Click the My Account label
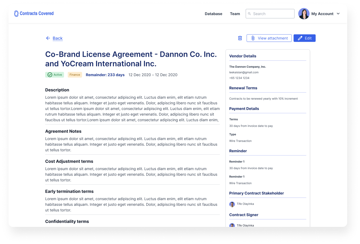Viewport: 360px width, 244px height. click(322, 14)
